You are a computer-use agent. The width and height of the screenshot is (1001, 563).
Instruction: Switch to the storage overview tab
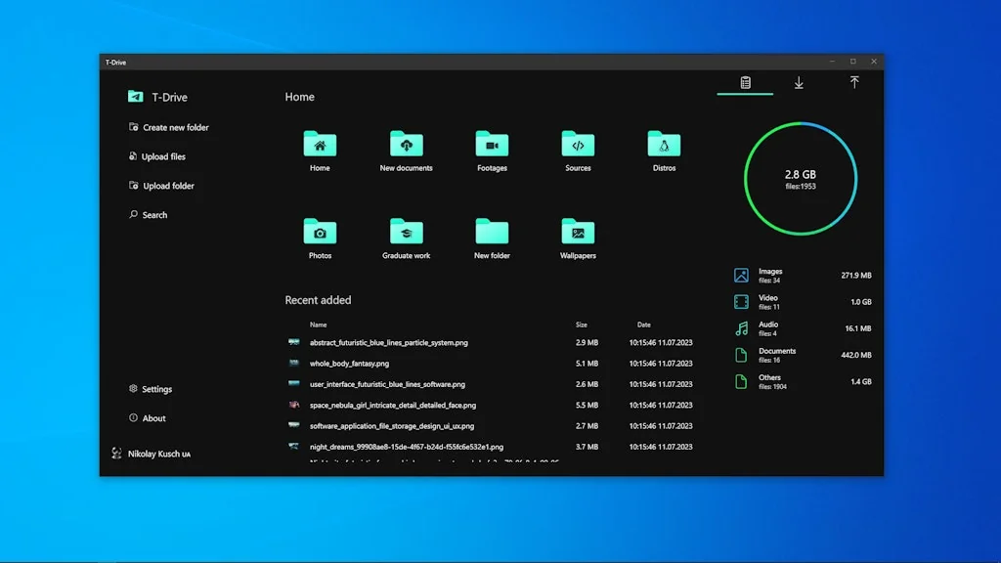(x=745, y=83)
